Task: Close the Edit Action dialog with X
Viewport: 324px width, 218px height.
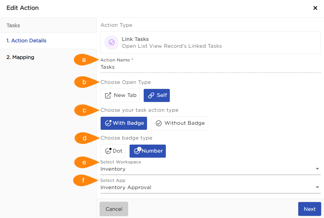Action: 315,8
